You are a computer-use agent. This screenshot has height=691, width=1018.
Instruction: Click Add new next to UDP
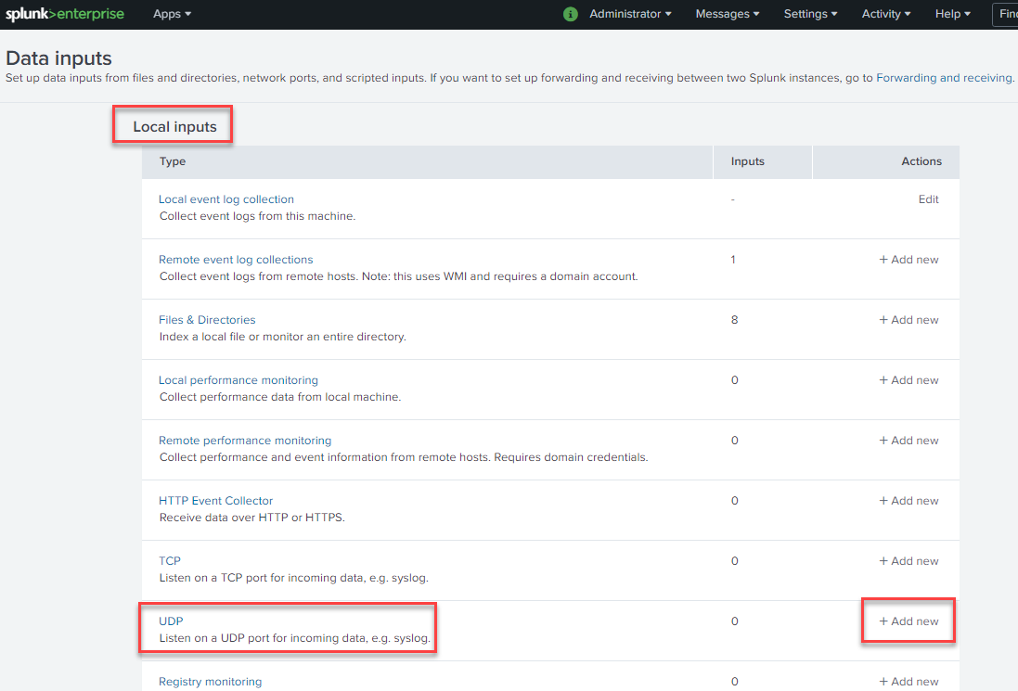[x=908, y=621]
